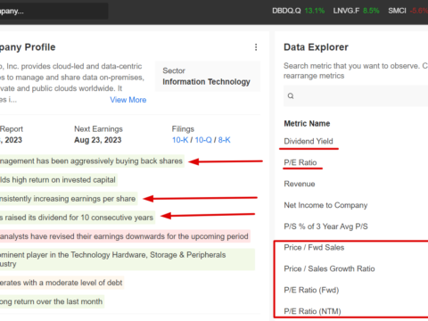The image size is (428, 321).
Task: Open the 10-Q filing link
Action: click(203, 140)
